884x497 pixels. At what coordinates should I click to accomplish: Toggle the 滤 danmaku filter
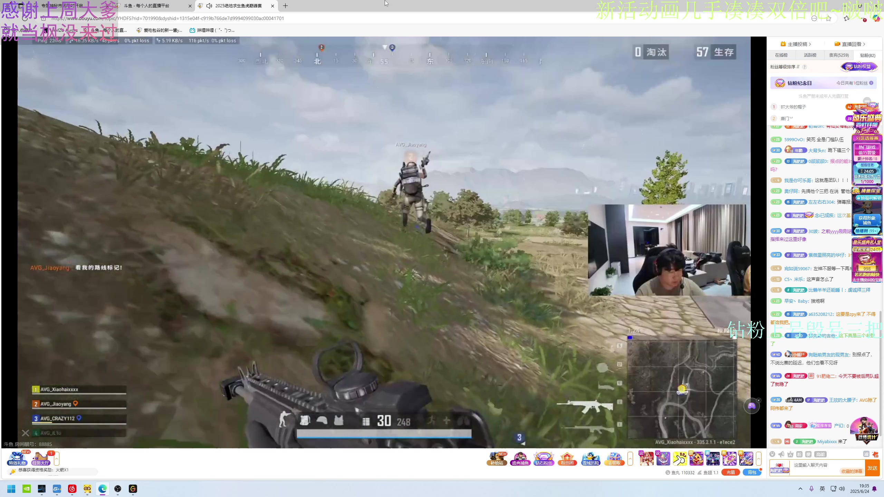click(x=866, y=454)
